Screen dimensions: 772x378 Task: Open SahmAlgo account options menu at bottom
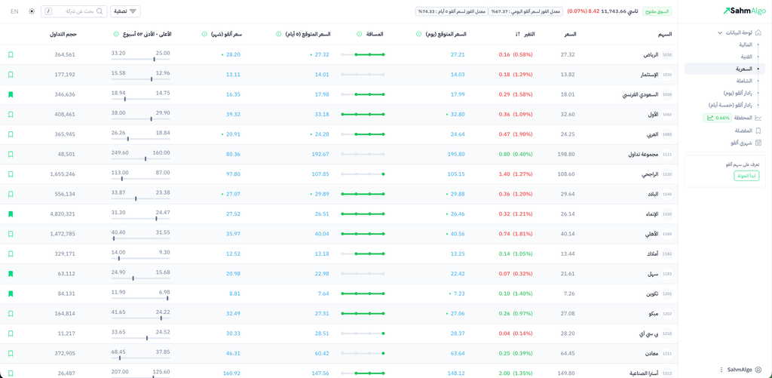pyautogui.click(x=721, y=370)
